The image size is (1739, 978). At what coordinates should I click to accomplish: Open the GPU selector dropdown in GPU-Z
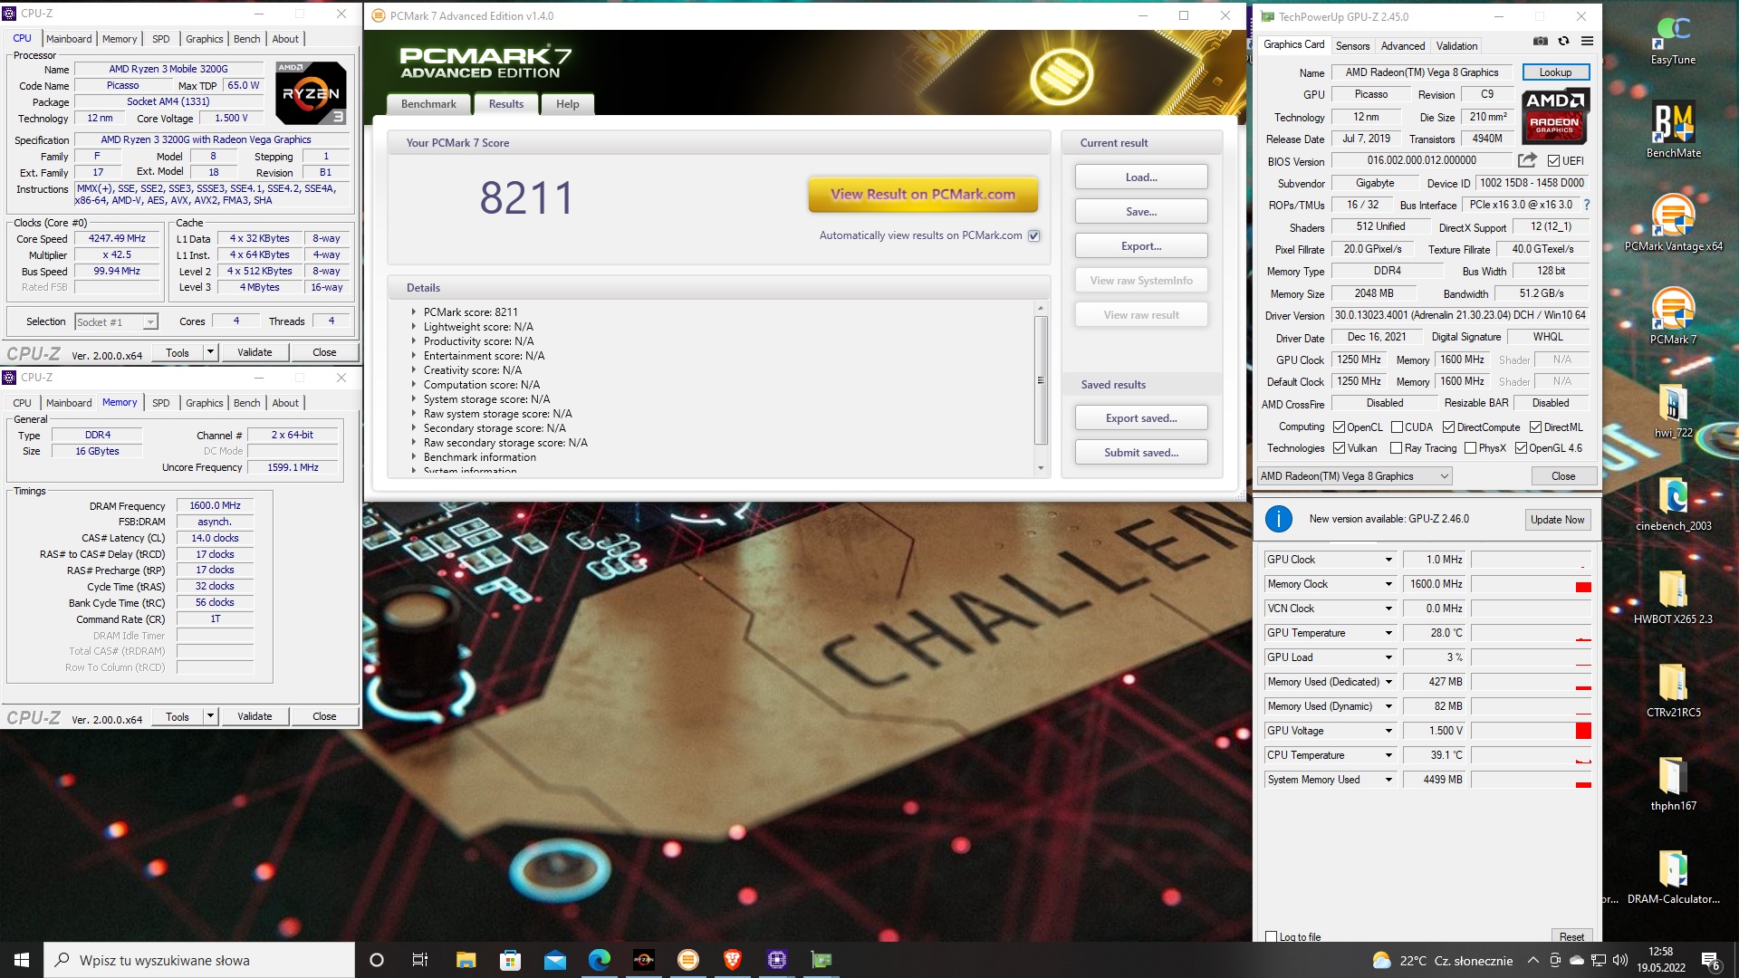coord(1354,476)
